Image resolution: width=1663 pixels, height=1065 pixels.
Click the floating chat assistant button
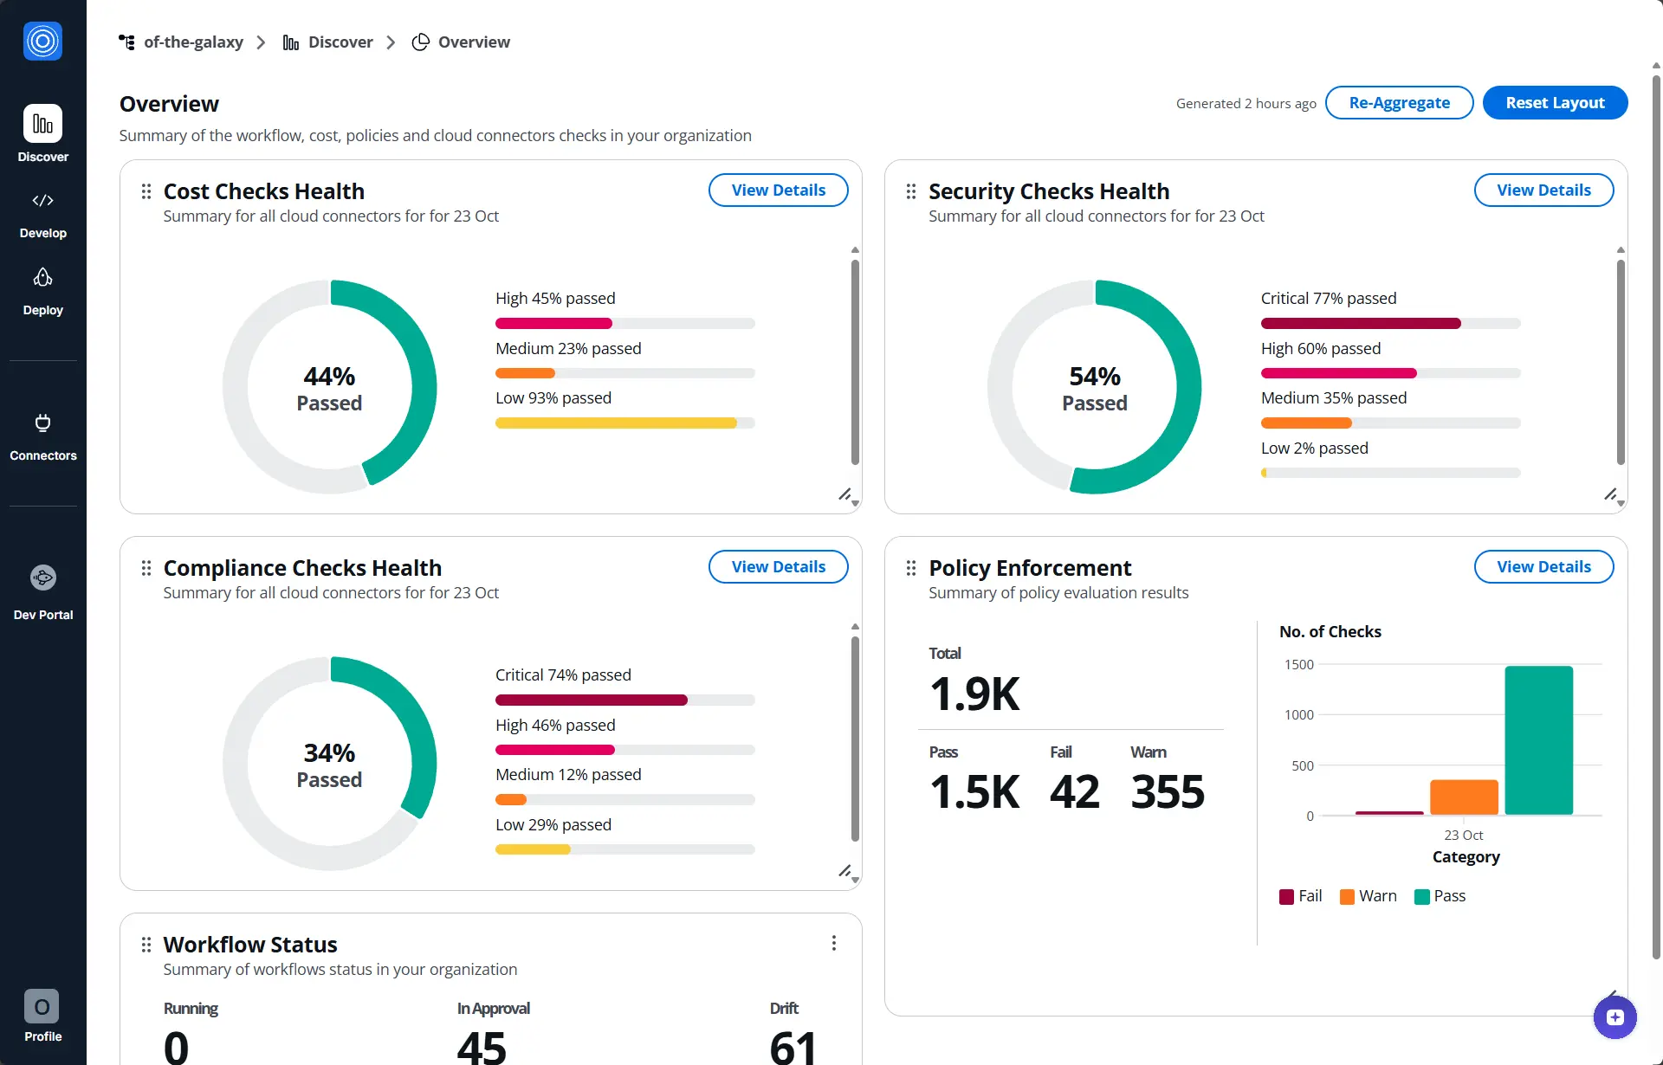click(x=1614, y=1017)
